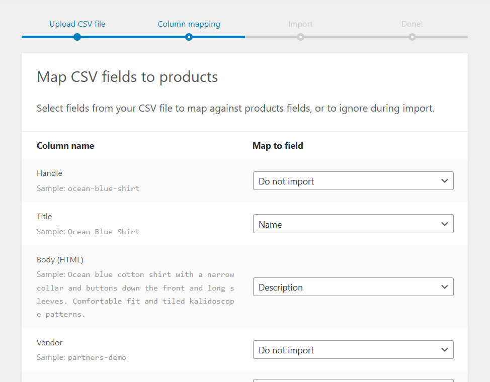
Task: Click the chevron on the Title dropdown
Action: coord(444,224)
